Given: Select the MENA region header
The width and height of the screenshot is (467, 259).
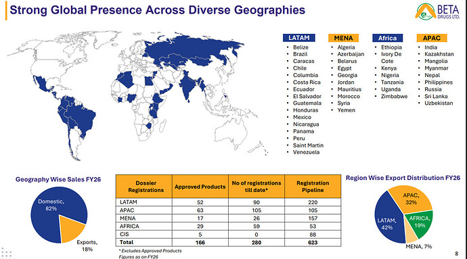Looking at the screenshot, I should tap(343, 38).
